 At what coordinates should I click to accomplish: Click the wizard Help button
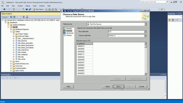click(68, 86)
